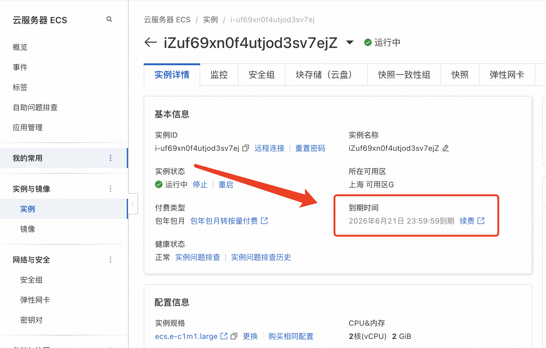Viewport: 546px width, 348px height.
Task: Select 密钥对 in the sidebar
Action: (31, 320)
